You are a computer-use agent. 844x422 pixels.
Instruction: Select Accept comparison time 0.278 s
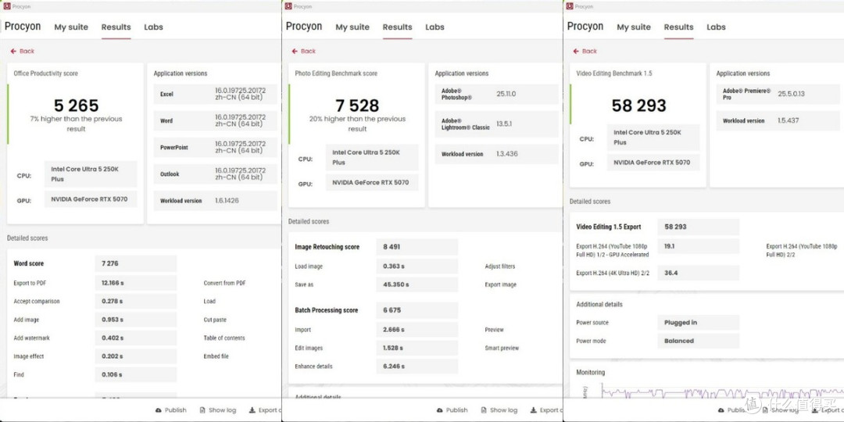[x=136, y=302]
